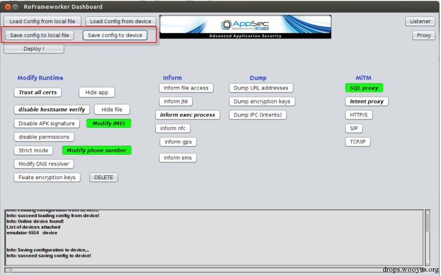
Task: Toggle Modify phone number off
Action: point(97,150)
